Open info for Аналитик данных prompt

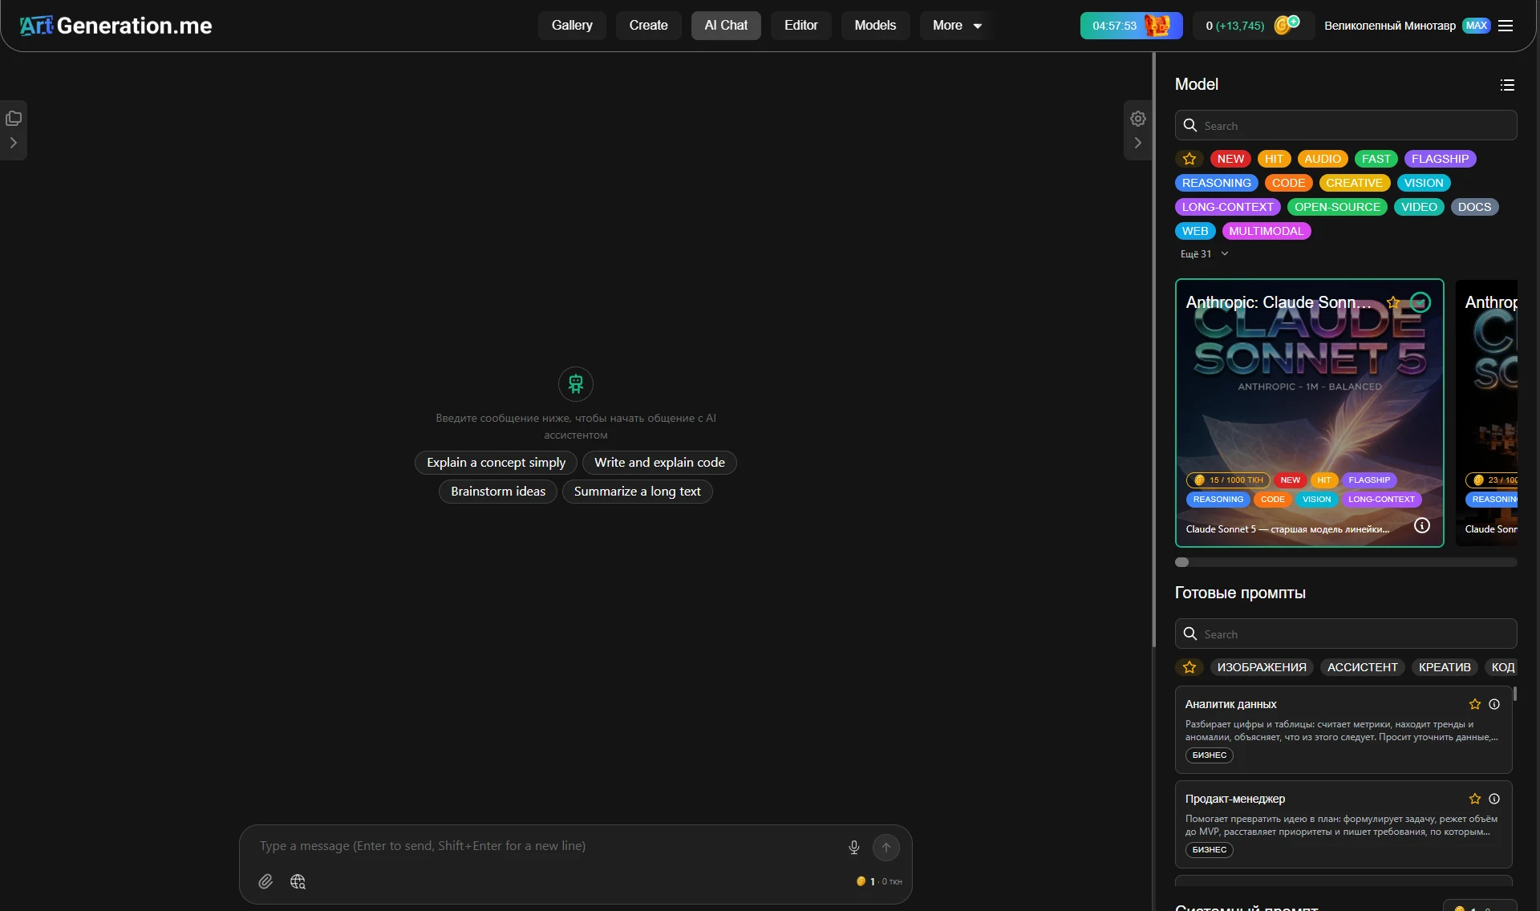coord(1494,704)
